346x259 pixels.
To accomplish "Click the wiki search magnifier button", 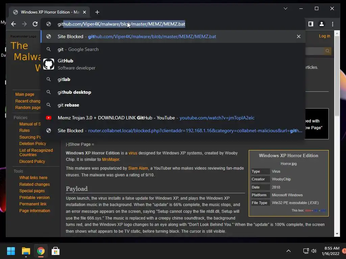I will point(327,51).
